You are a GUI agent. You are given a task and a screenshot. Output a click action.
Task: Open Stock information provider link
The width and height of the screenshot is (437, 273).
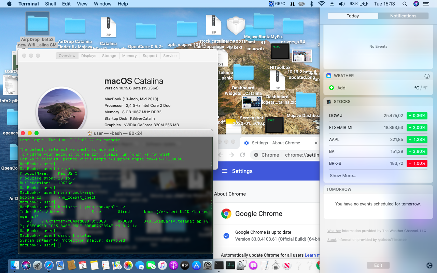pos(332,240)
